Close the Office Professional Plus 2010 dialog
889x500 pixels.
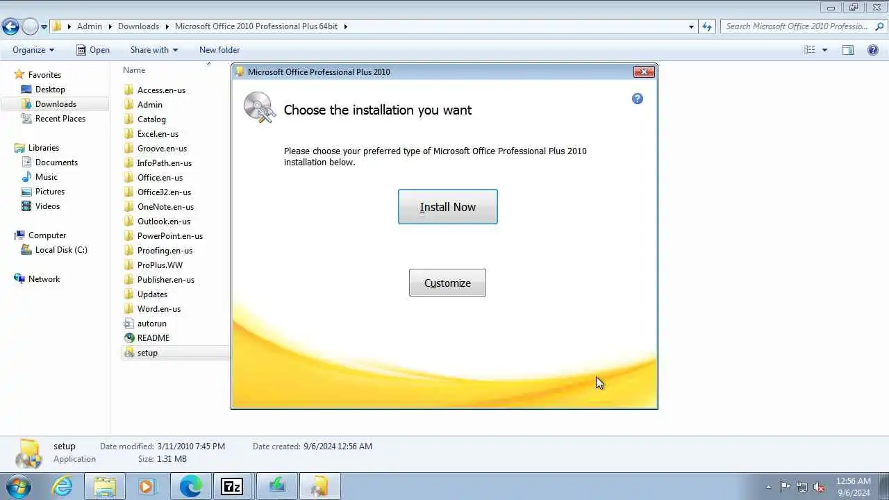coord(644,72)
